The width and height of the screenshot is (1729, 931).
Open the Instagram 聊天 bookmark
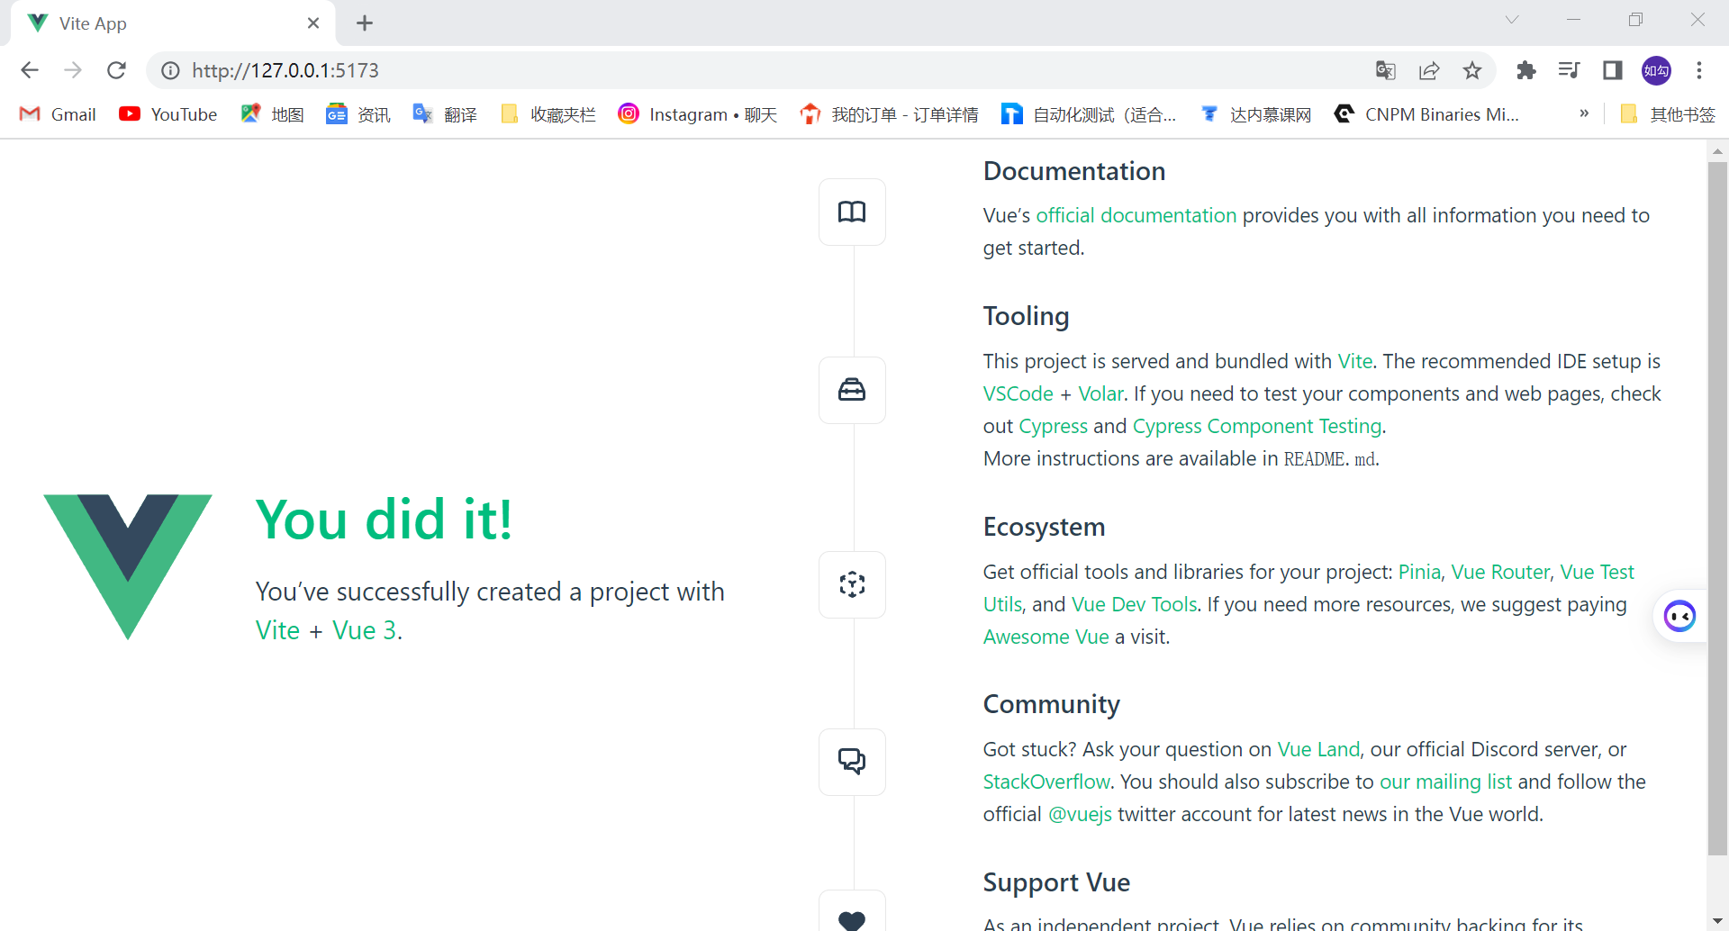(698, 114)
